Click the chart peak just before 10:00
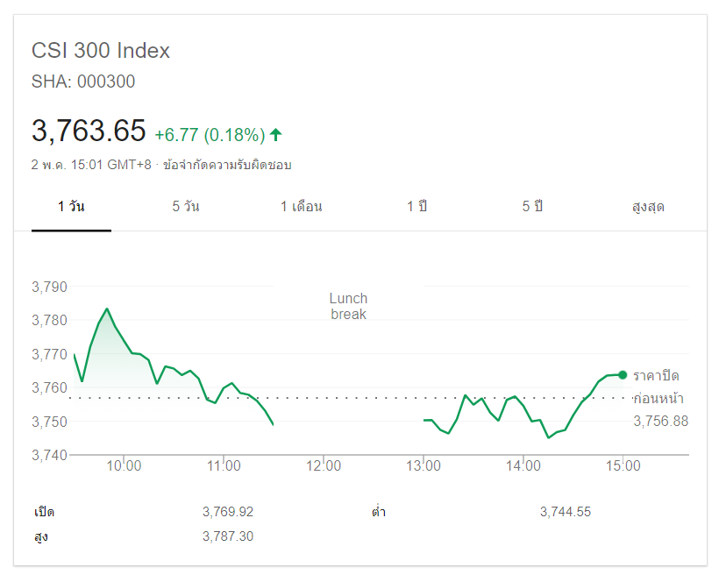The width and height of the screenshot is (726, 582). 107,309
